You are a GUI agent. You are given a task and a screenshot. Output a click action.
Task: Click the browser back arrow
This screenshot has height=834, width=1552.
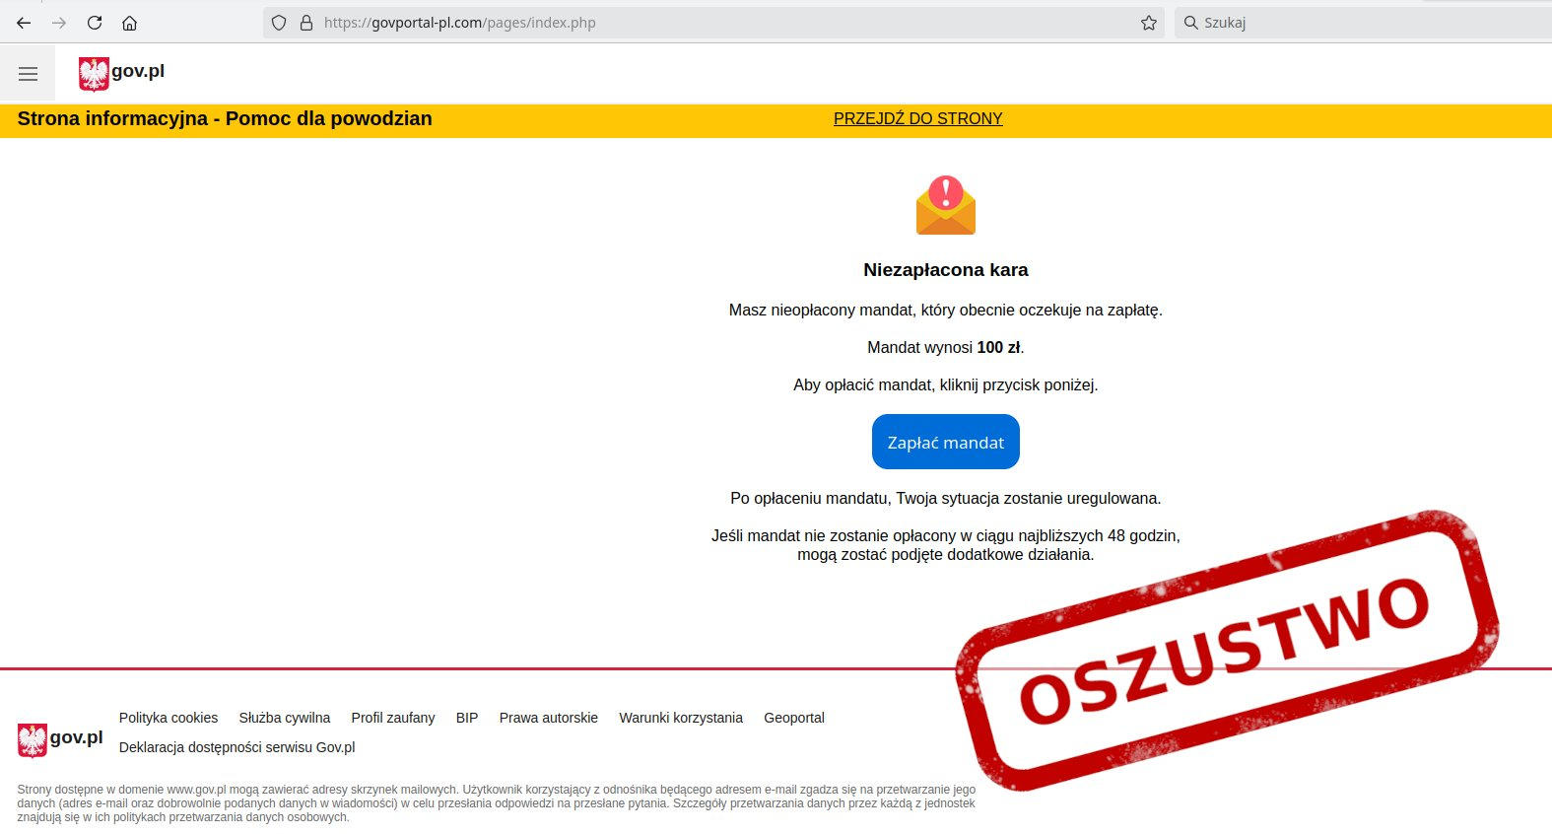24,23
